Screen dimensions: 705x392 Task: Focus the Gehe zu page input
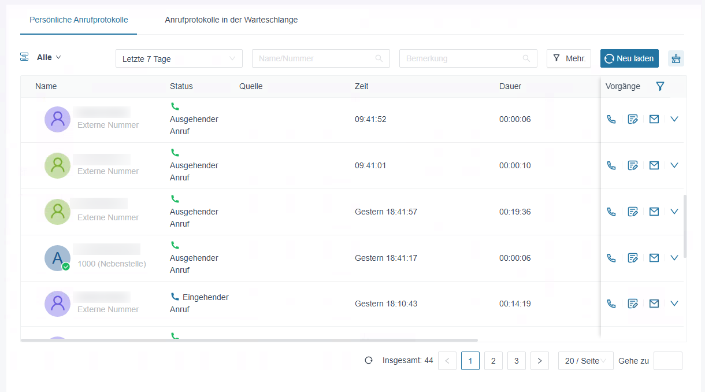667,361
